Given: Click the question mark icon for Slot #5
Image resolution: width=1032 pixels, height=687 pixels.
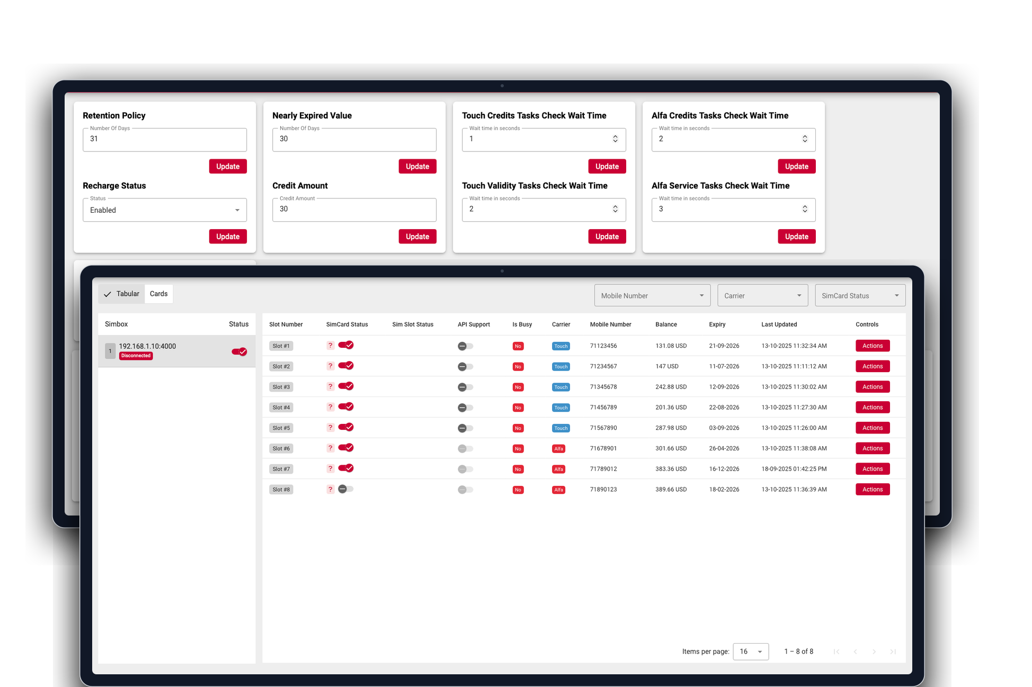Looking at the screenshot, I should [x=330, y=428].
